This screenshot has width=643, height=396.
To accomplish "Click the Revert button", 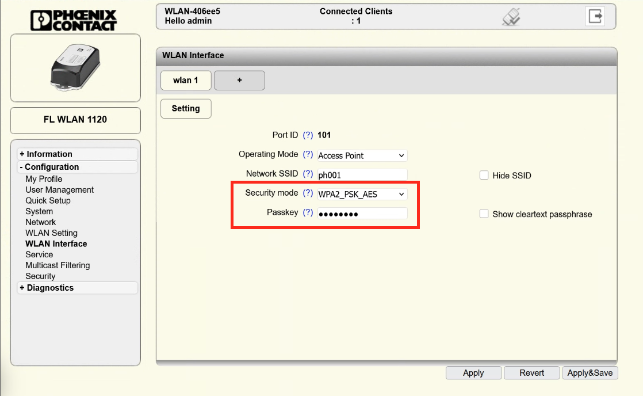I will 531,373.
